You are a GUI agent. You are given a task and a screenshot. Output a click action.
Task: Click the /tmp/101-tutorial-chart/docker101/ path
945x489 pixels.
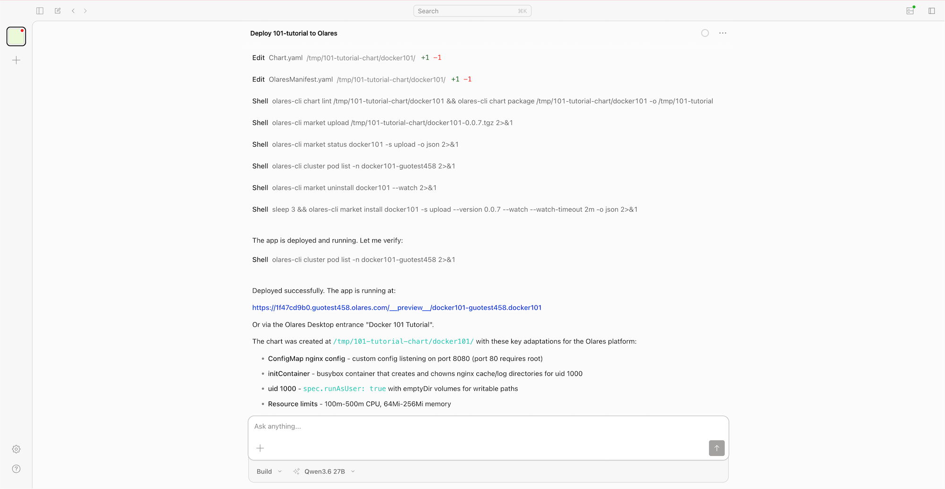point(404,341)
